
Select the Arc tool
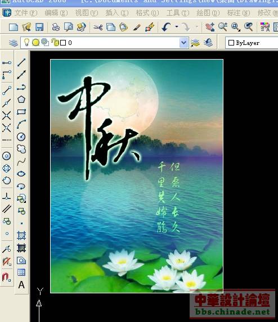click(x=21, y=124)
